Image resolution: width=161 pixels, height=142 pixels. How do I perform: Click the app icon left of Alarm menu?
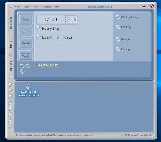(x=11, y=7)
